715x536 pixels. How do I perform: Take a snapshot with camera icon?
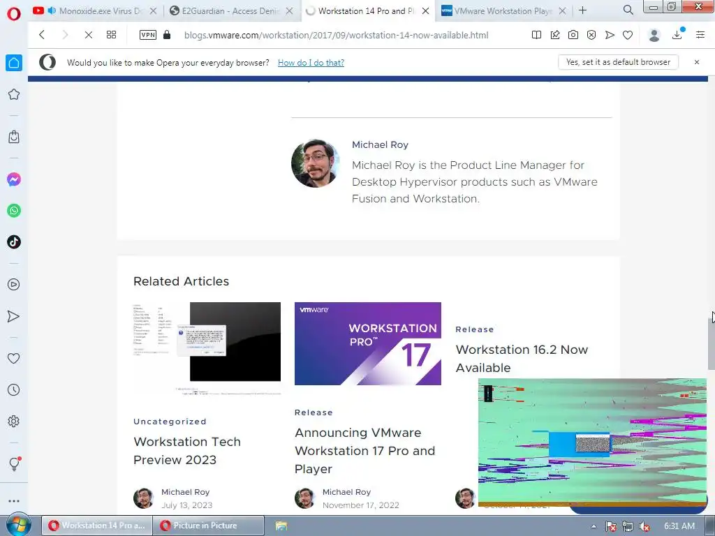point(573,35)
